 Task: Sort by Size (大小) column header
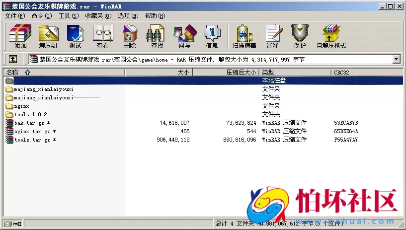[x=159, y=73]
